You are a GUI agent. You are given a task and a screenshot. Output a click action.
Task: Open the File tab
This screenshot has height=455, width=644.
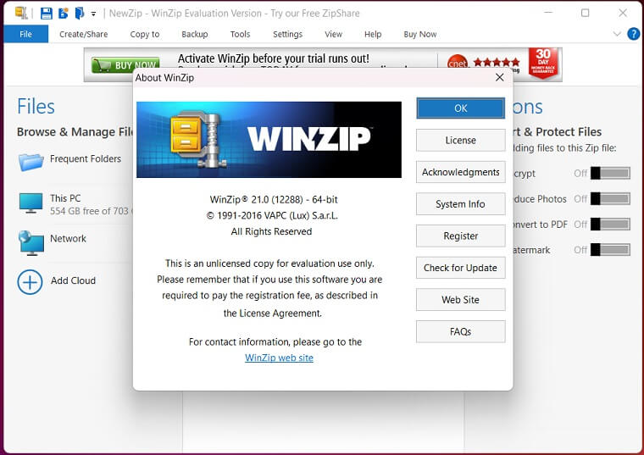[x=26, y=34]
